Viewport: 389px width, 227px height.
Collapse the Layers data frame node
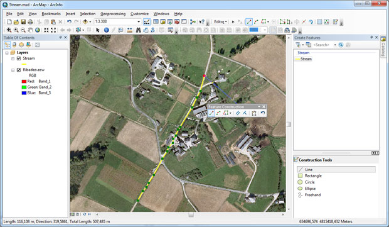(x=7, y=53)
